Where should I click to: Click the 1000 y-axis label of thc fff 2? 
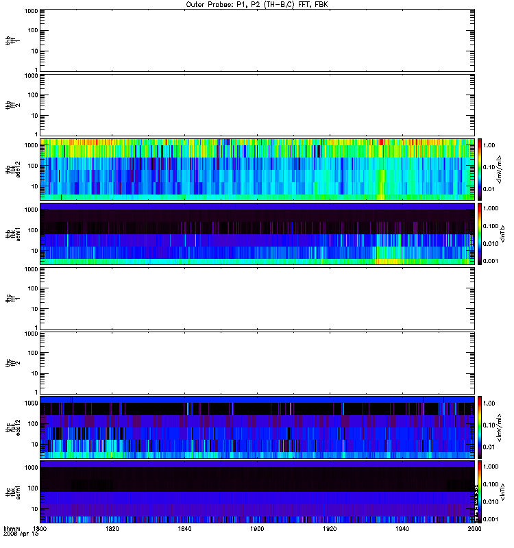31,334
